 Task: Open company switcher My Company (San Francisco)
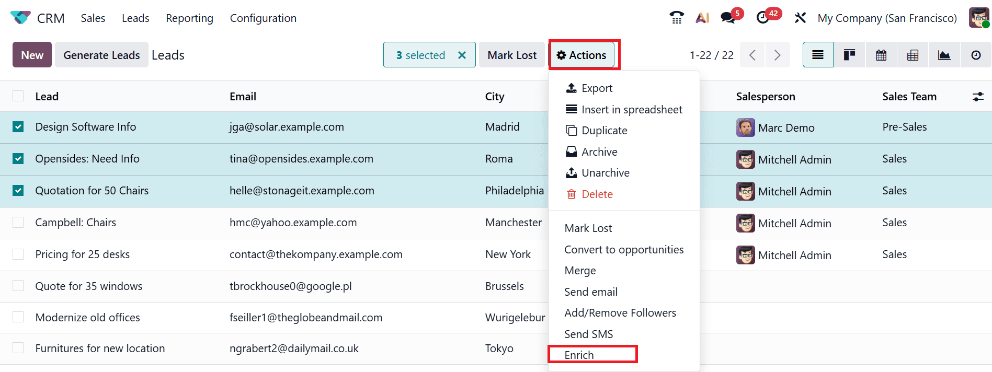pyautogui.click(x=887, y=18)
